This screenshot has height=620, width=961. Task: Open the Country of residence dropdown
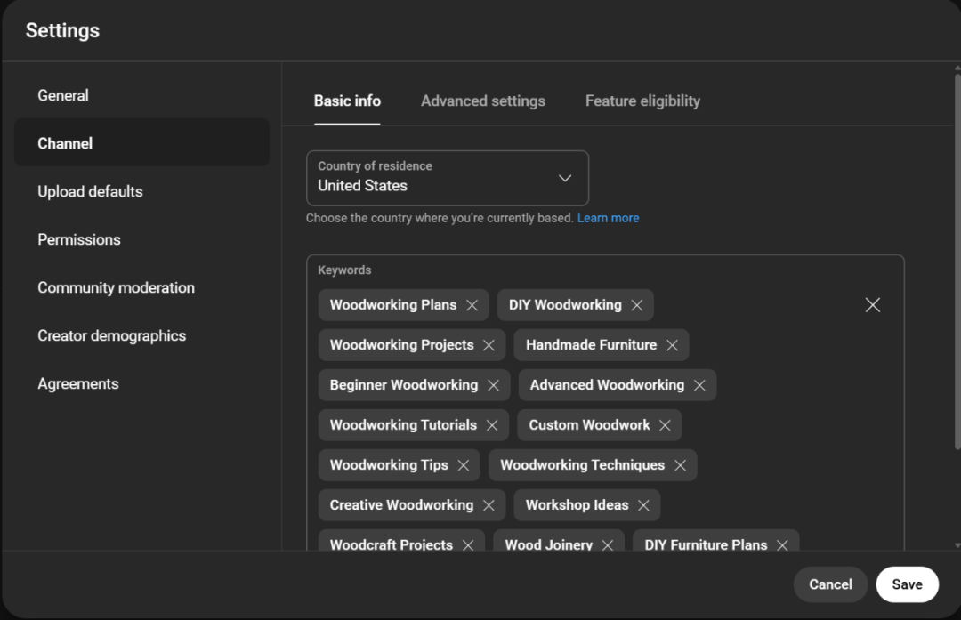pyautogui.click(x=447, y=178)
